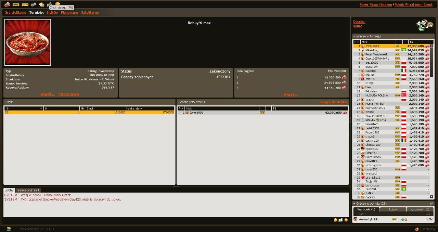Open room players panel settings gears

coord(431,203)
